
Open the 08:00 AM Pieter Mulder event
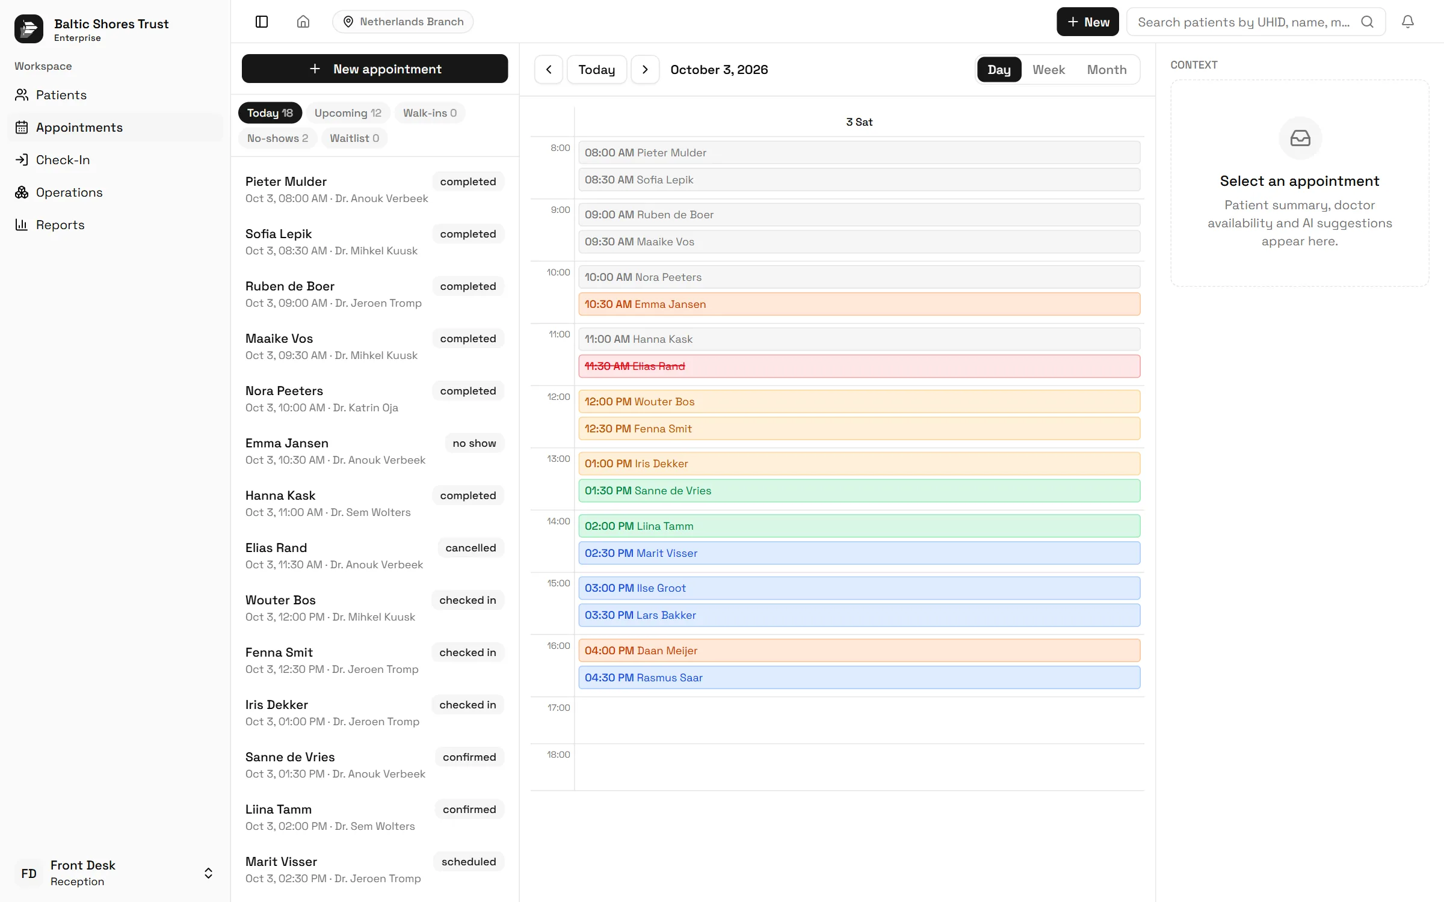(x=859, y=153)
